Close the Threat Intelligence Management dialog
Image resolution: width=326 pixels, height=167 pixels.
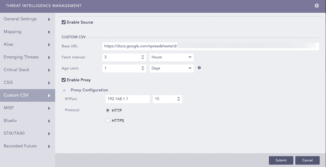(317, 6)
